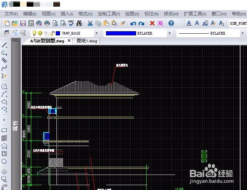Click the ACIS export icon
The width and height of the screenshot is (247, 190).
click(31, 23)
